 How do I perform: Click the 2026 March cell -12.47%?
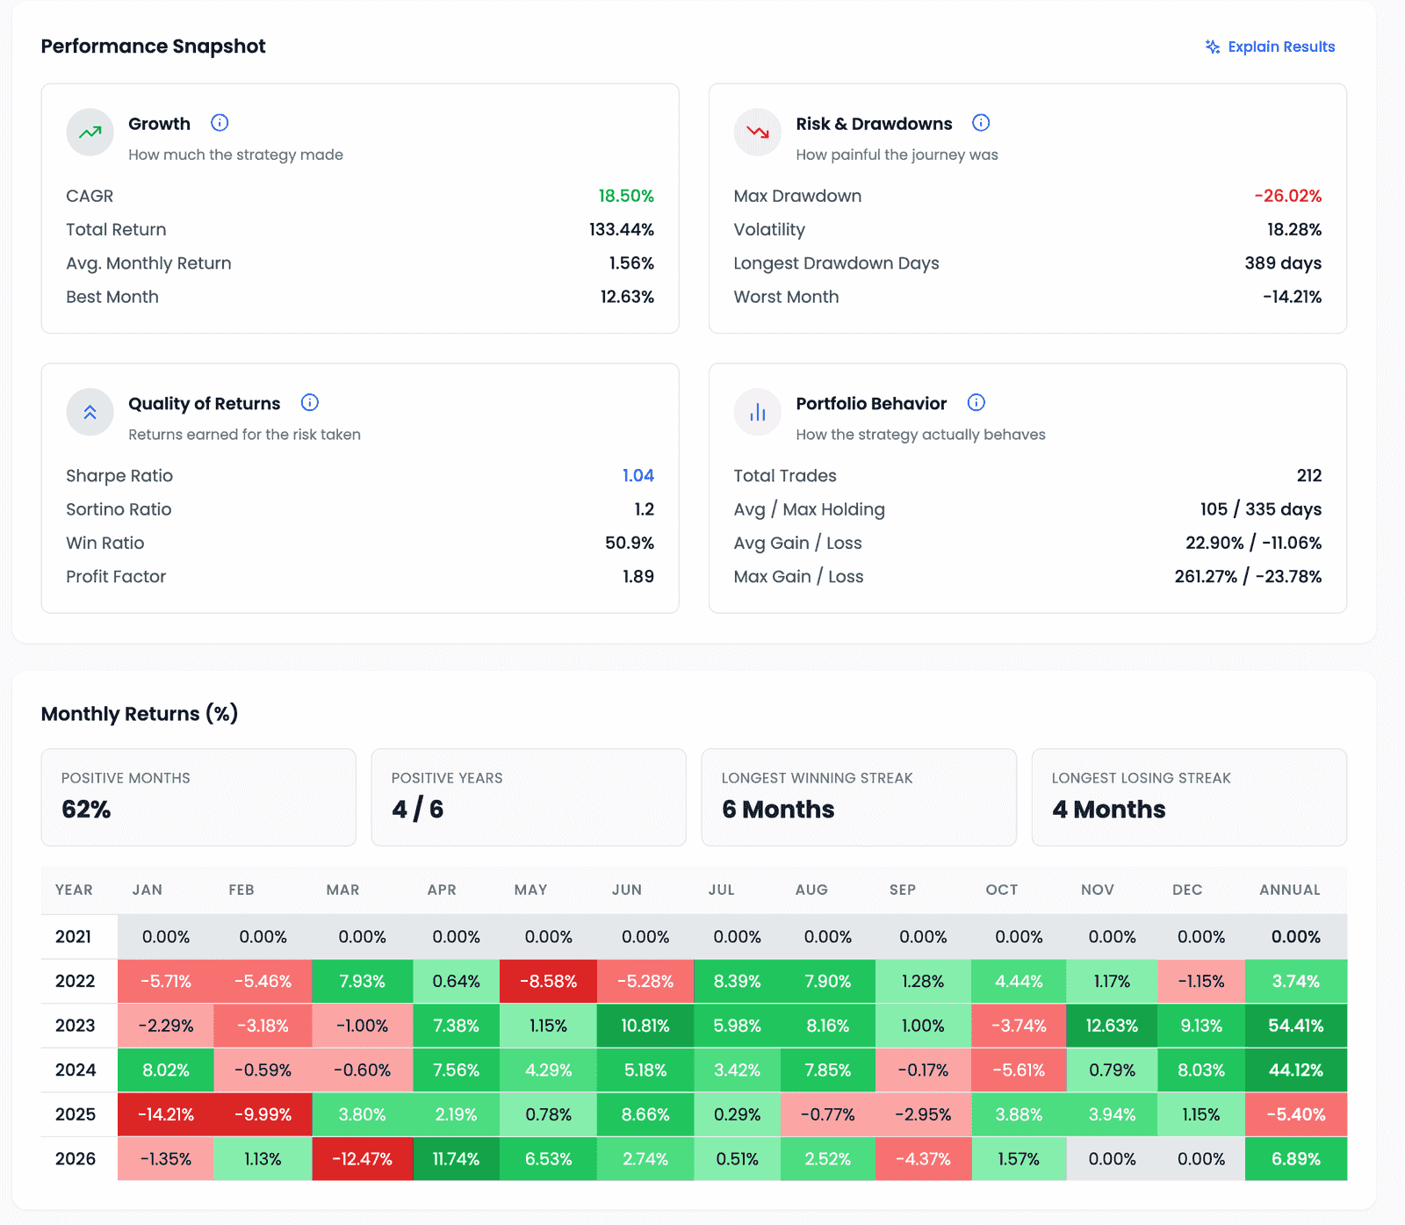pos(363,1158)
